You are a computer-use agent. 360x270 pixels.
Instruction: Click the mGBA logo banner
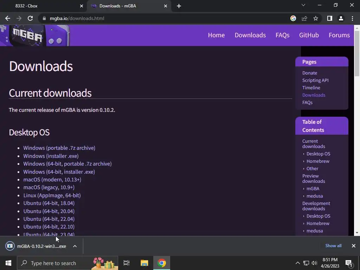pos(35,36)
